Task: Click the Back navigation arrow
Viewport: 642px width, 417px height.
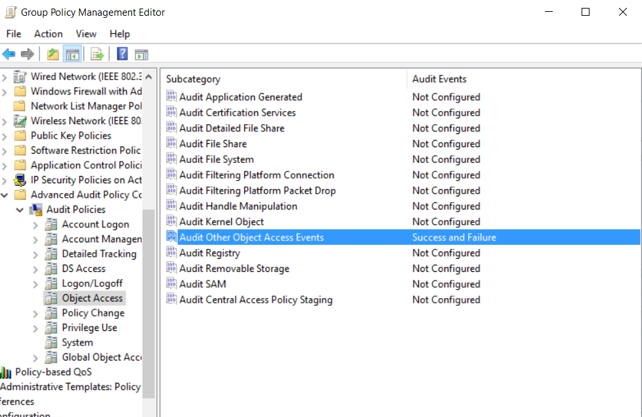Action: pyautogui.click(x=9, y=53)
